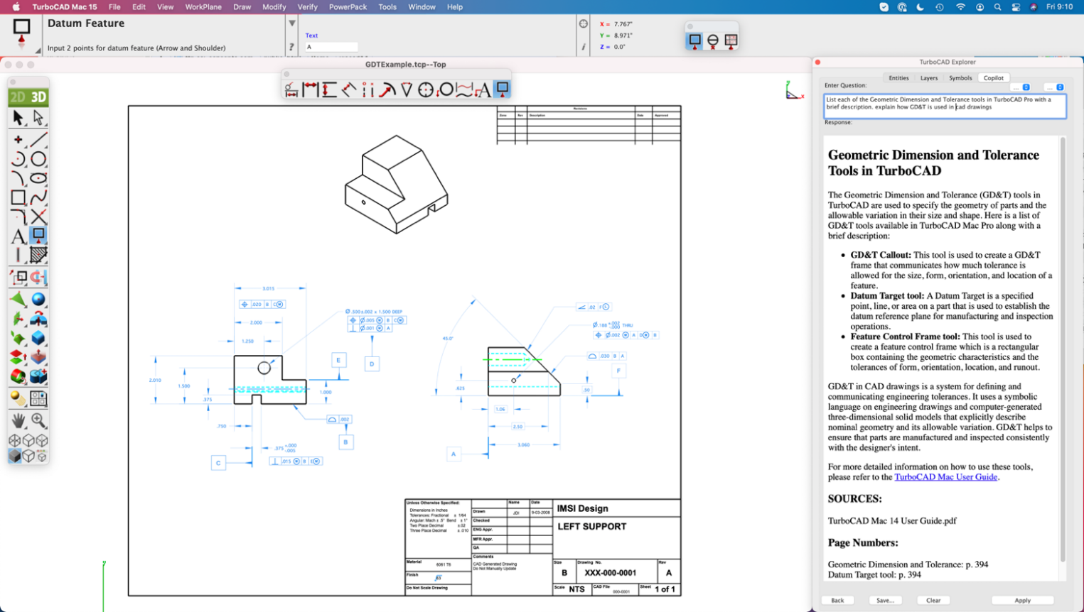Click the snap target icon beside coordinates
This screenshot has height=612, width=1084.
coord(584,24)
